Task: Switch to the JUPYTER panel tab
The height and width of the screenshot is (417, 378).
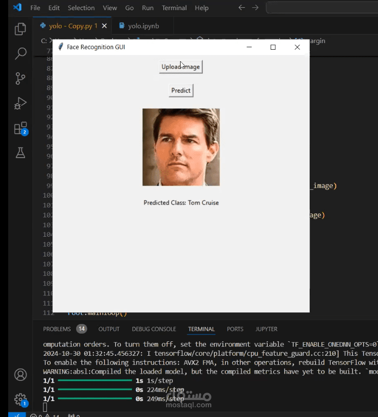Action: coord(266,329)
